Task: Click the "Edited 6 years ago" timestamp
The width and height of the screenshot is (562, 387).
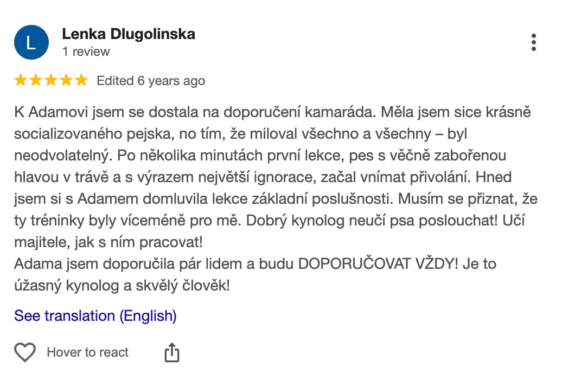Action: click(x=151, y=81)
